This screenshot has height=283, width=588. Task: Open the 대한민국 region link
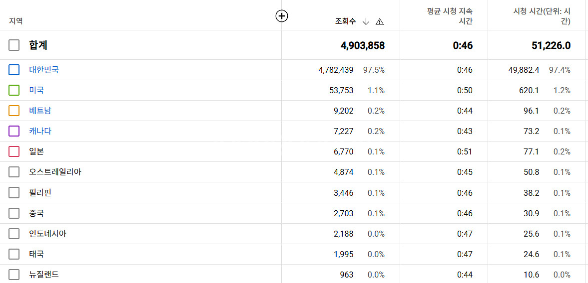43,70
